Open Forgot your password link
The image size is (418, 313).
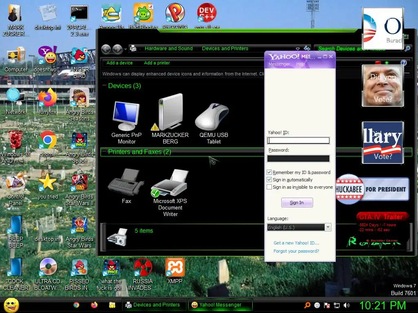pos(296,251)
